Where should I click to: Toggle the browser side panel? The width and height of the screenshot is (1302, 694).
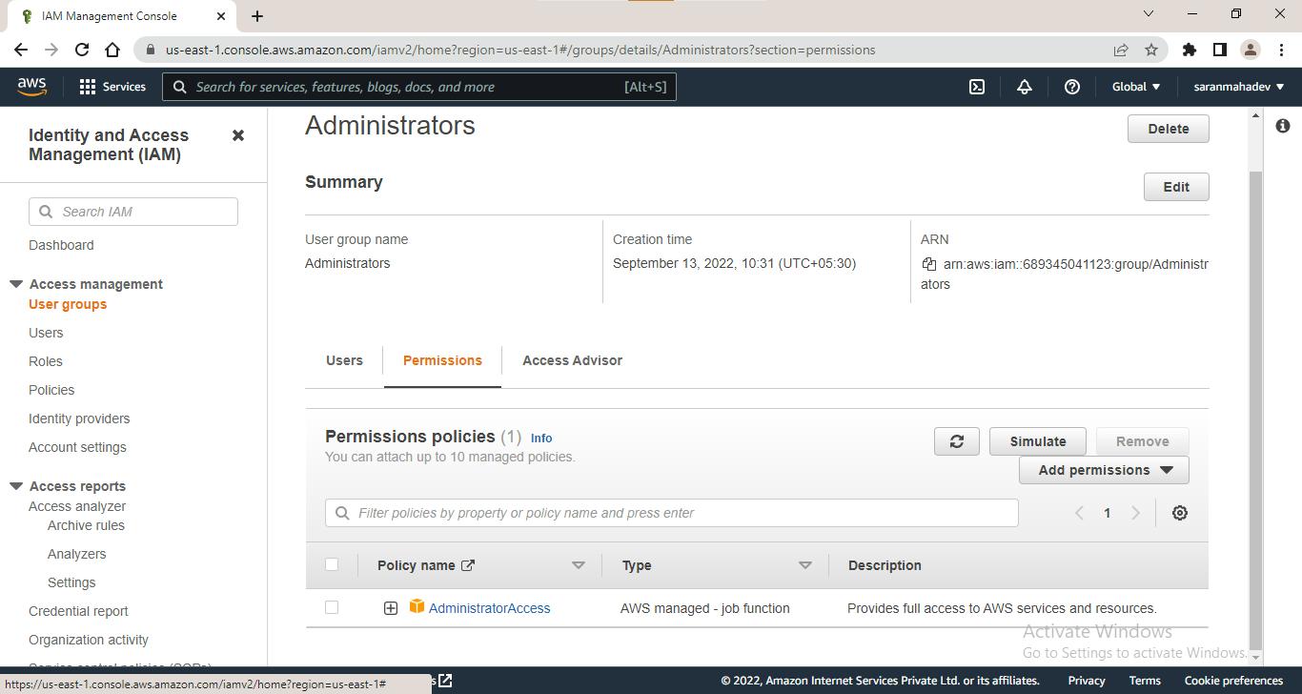[1220, 50]
